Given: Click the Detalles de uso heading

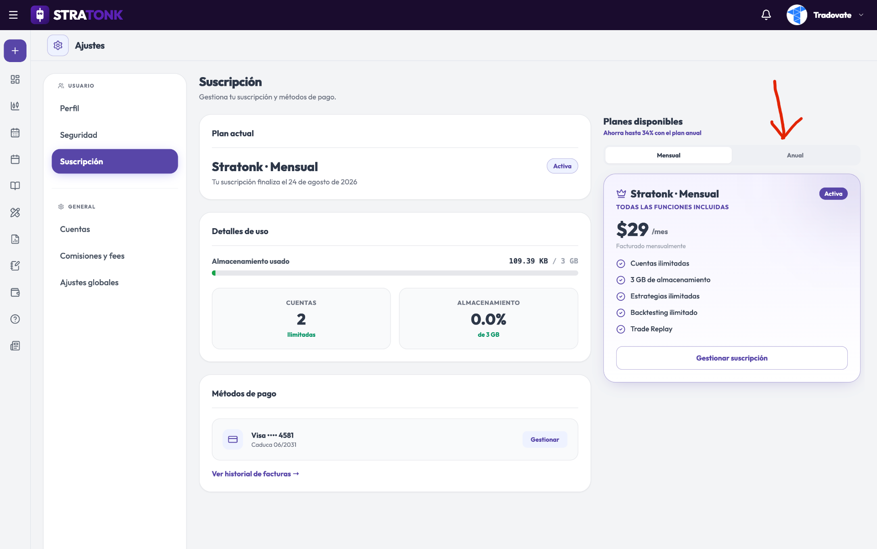Looking at the screenshot, I should click(240, 231).
